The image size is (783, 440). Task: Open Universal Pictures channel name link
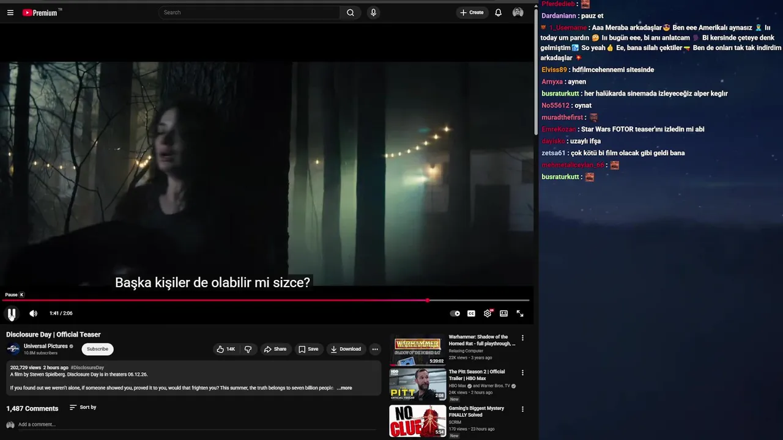[46, 346]
